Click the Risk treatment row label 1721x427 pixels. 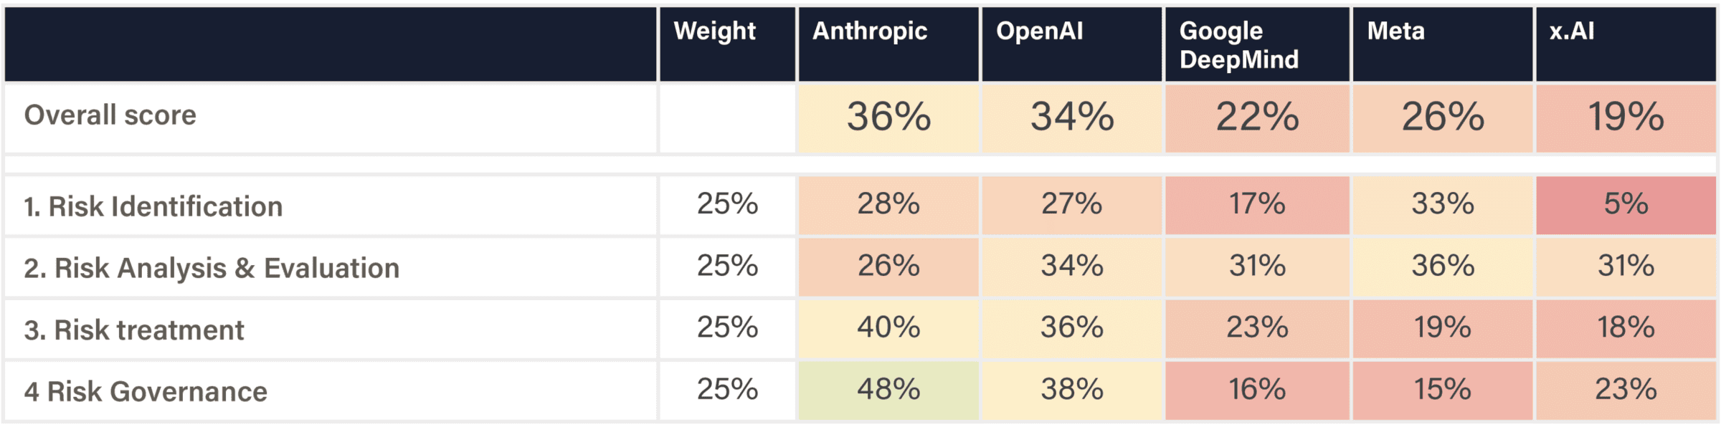[x=134, y=330]
